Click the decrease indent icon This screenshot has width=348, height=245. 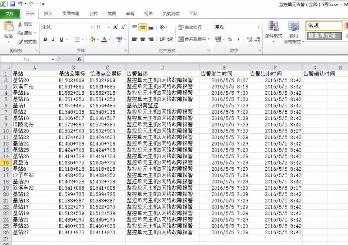click(162, 39)
